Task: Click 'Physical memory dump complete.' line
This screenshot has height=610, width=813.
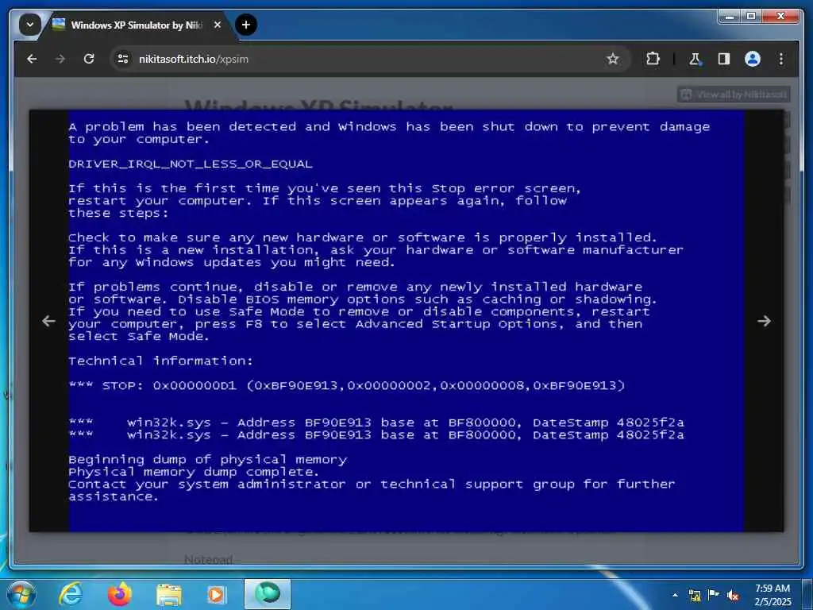Action: click(194, 472)
